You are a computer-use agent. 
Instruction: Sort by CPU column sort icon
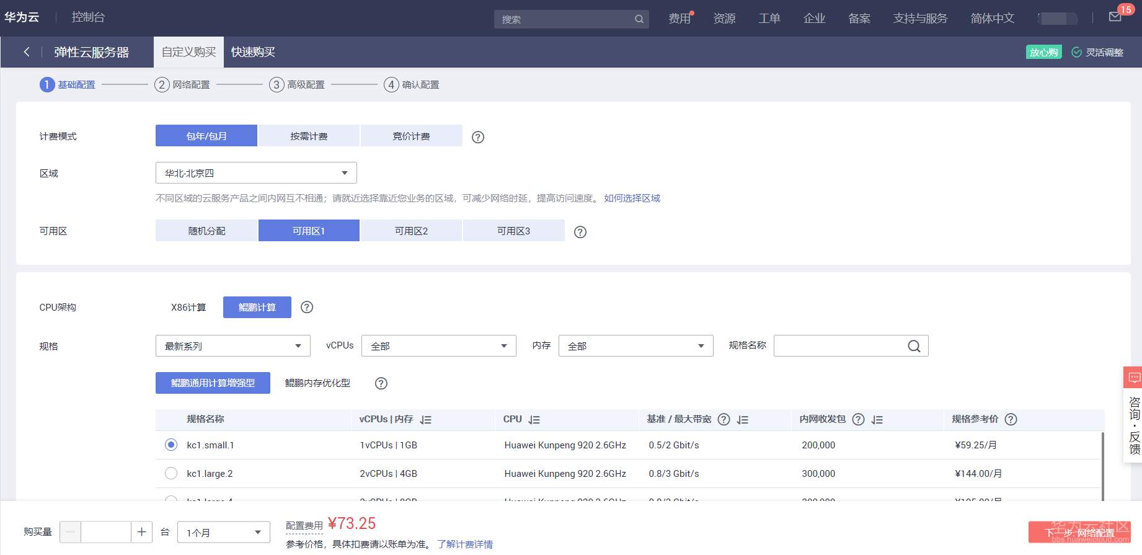534,420
